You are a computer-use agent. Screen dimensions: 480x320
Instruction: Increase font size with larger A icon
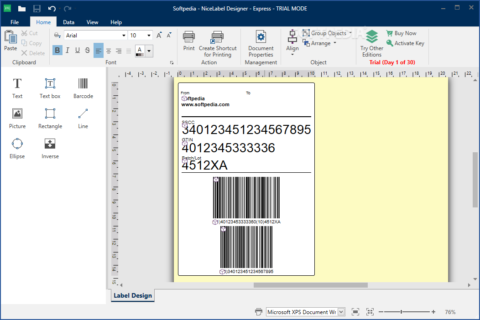click(x=159, y=35)
